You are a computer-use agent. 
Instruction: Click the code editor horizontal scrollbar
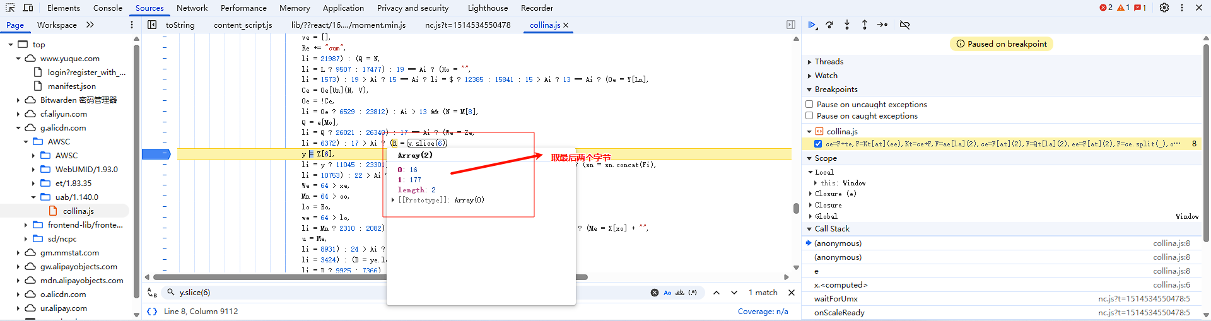coord(371,277)
